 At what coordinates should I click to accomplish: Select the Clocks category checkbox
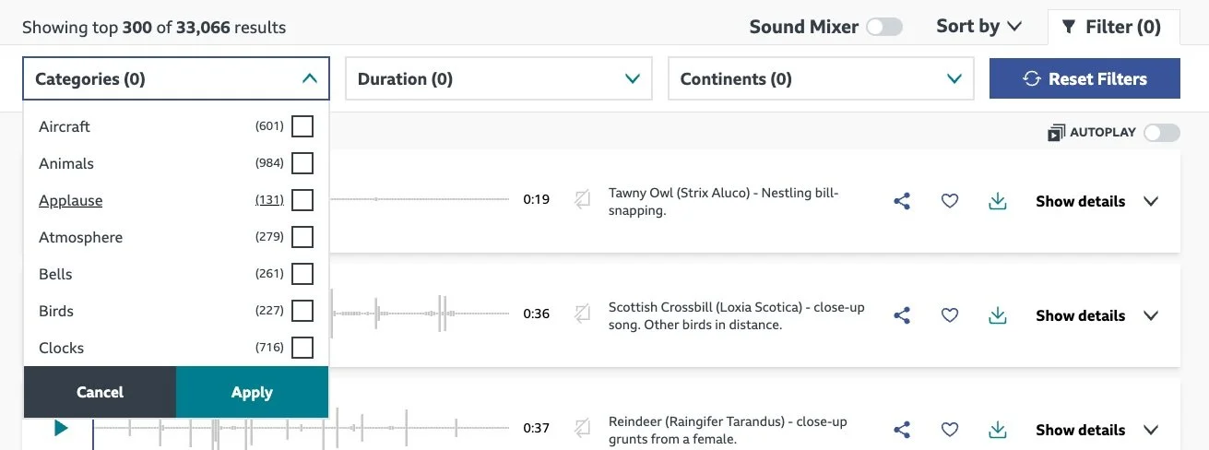pos(302,348)
